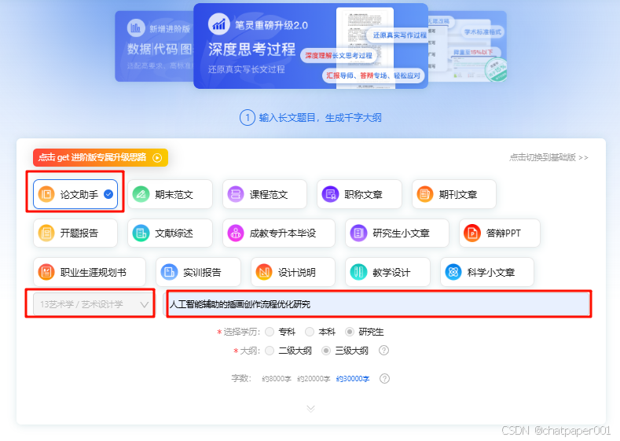Choose the 文献综述 document type
The image size is (620, 441).
(170, 233)
